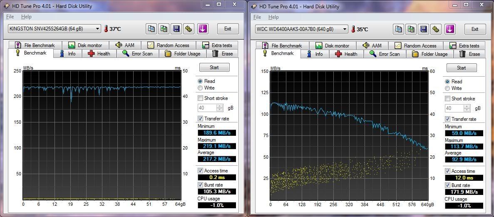Image resolution: width=494 pixels, height=217 pixels.
Task: Click the thermometer temperature icon showing 37°C
Action: 106,29
